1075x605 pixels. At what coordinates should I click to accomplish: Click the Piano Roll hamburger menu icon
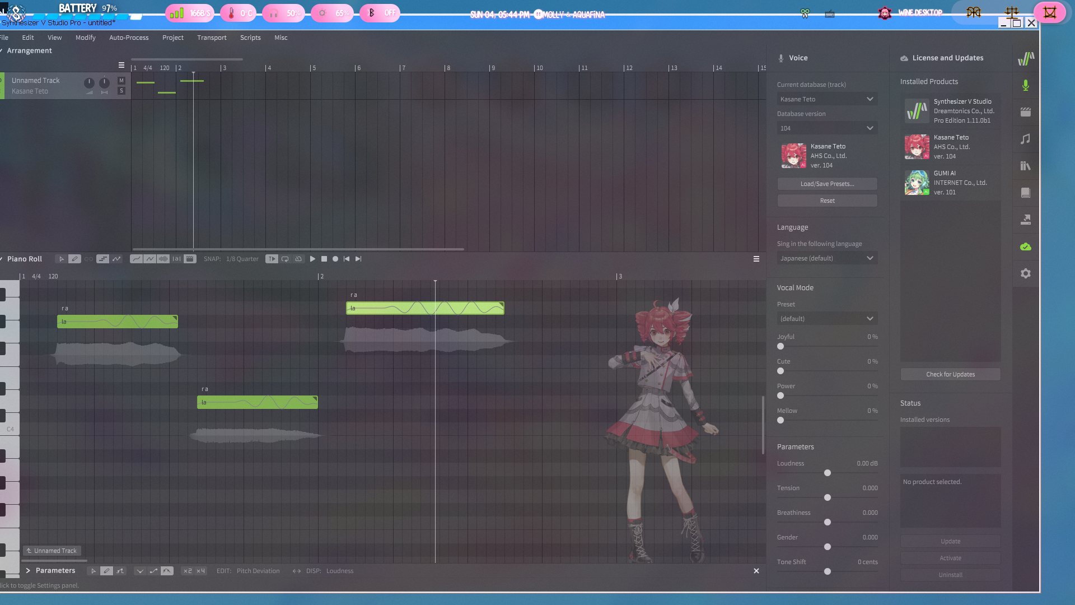[x=756, y=259]
